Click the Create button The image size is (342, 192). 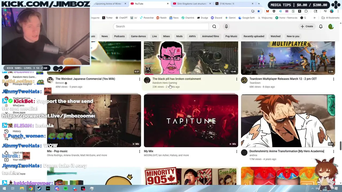click(x=307, y=26)
